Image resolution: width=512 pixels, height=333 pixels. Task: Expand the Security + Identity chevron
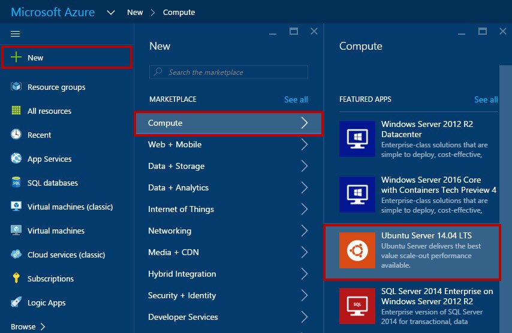point(305,295)
